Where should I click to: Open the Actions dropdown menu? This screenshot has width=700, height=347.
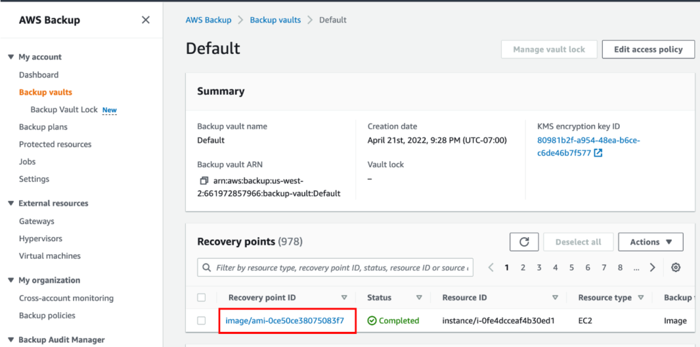[651, 242]
